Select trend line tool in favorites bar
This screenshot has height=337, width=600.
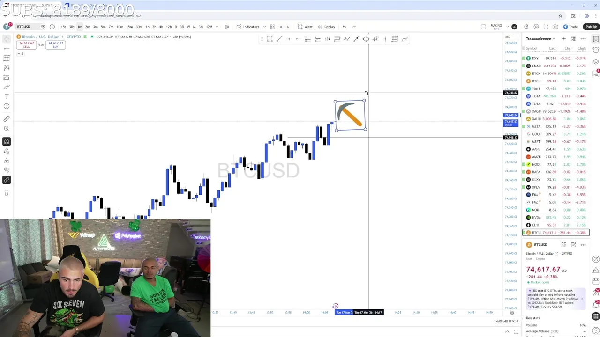tap(279, 39)
